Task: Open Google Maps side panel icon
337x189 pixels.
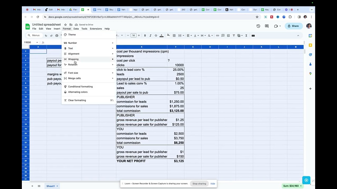Action: [x=310, y=73]
